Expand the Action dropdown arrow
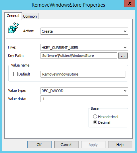 [125, 31]
